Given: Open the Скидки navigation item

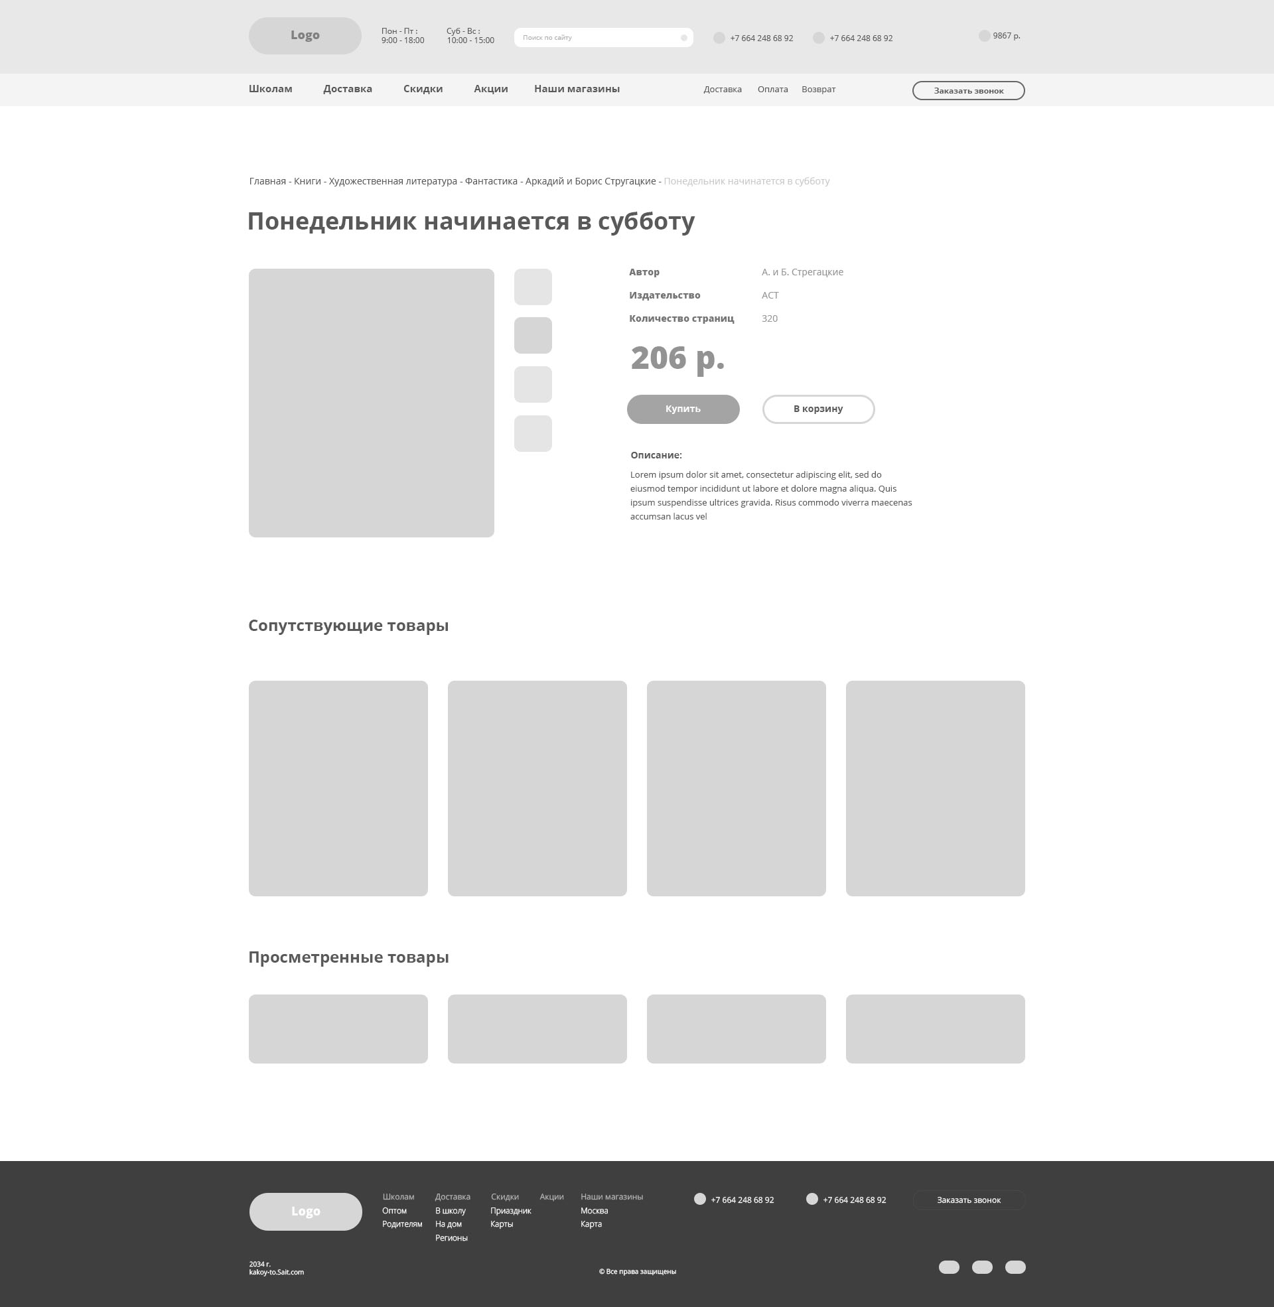Looking at the screenshot, I should coord(422,89).
